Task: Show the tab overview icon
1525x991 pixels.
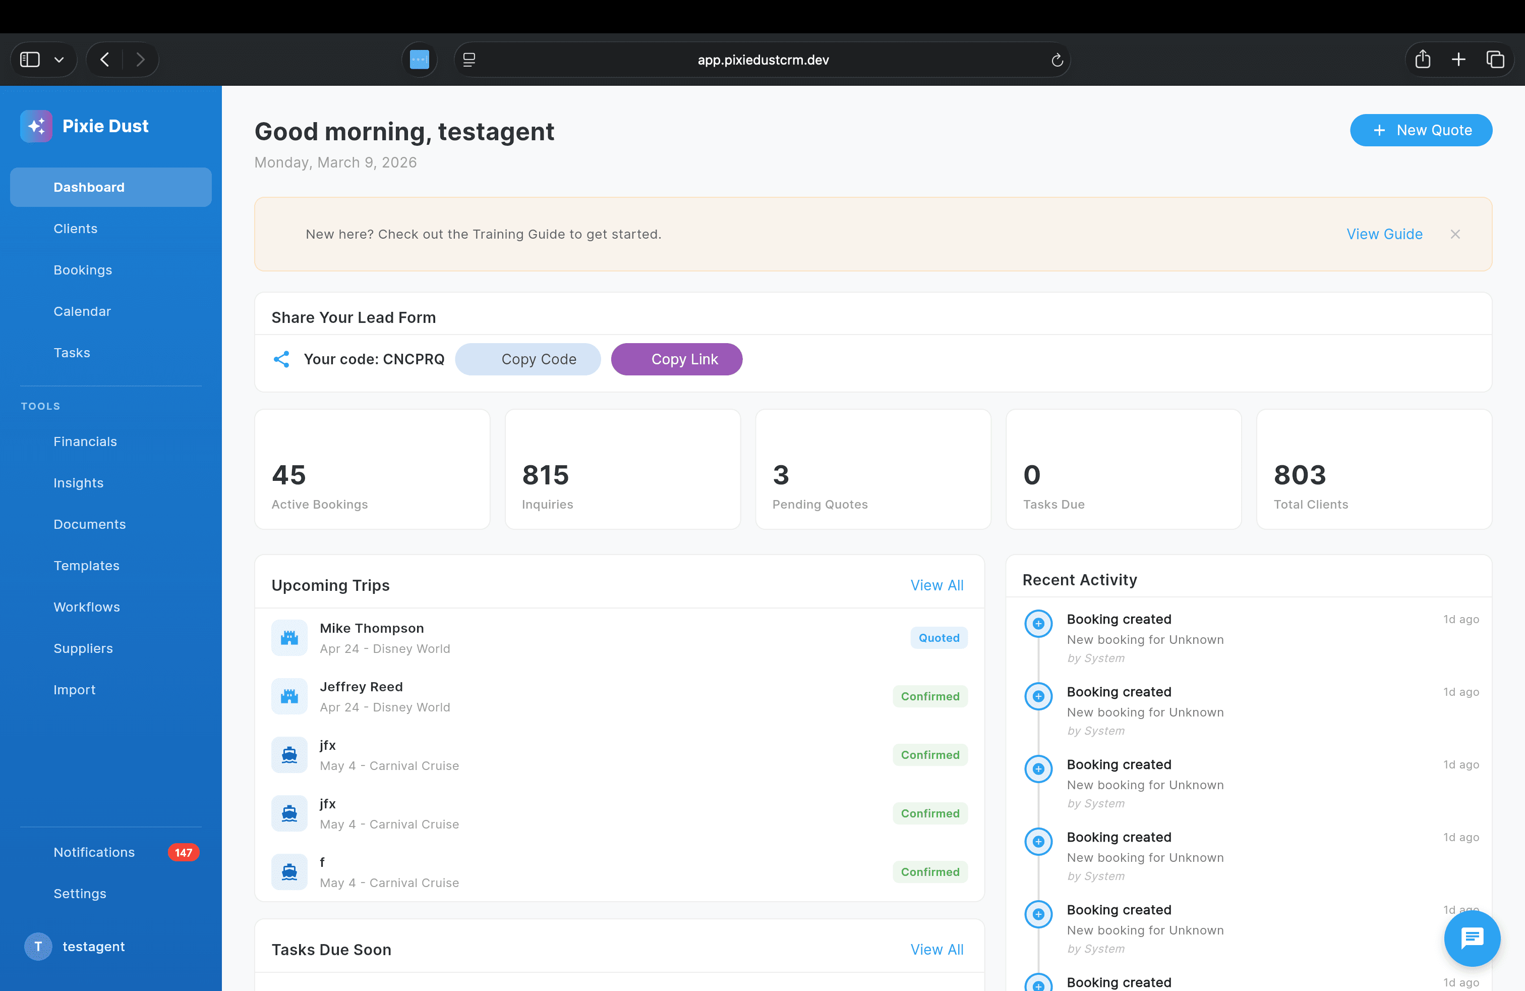Action: pyautogui.click(x=1495, y=60)
